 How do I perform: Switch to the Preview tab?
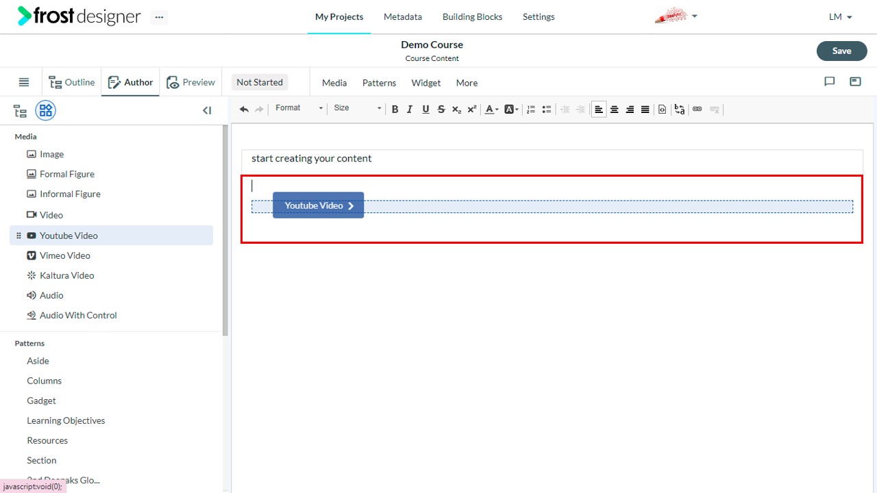(x=190, y=82)
